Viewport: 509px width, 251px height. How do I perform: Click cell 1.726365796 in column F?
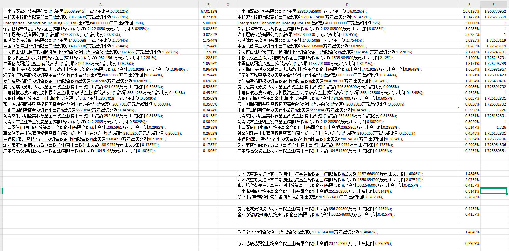pos(494,139)
